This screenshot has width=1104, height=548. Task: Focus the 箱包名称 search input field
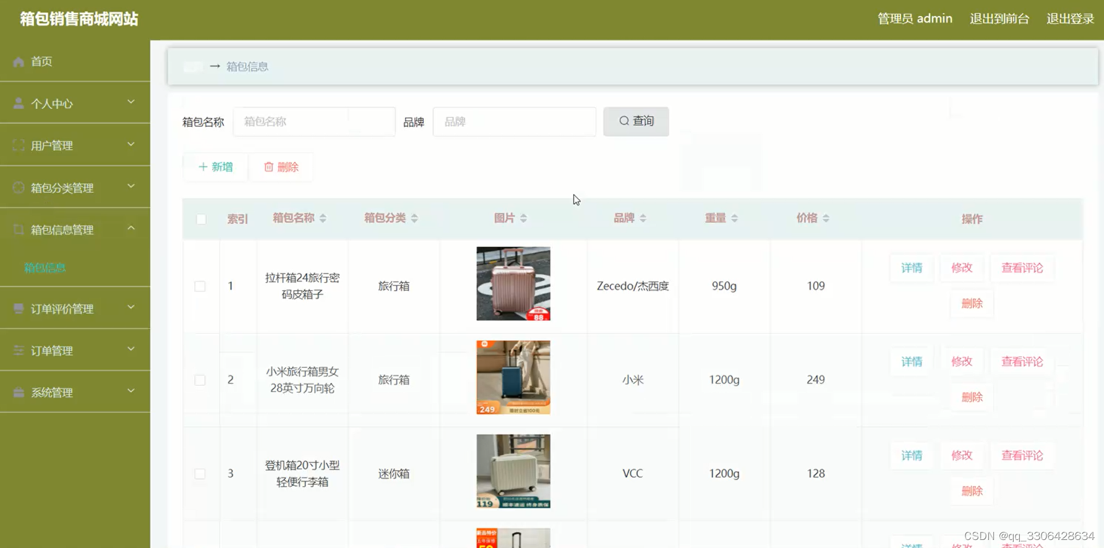coord(314,121)
